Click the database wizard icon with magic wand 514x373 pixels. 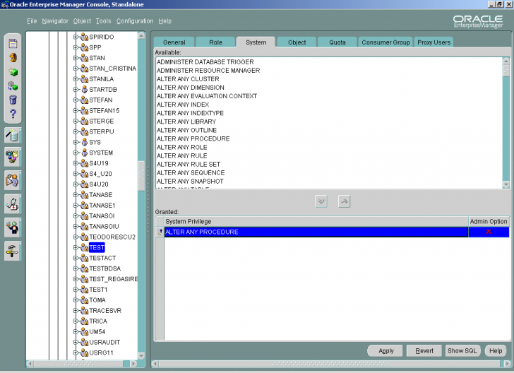13,135
